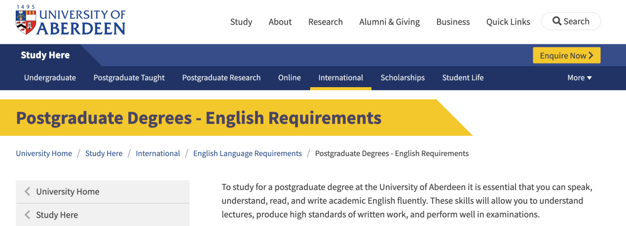The width and height of the screenshot is (626, 226).
Task: Click the International breadcrumb link
Action: [x=158, y=153]
